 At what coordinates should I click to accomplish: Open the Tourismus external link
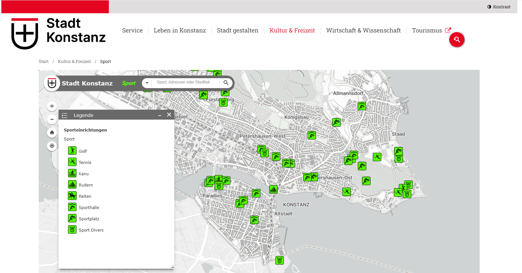click(431, 30)
